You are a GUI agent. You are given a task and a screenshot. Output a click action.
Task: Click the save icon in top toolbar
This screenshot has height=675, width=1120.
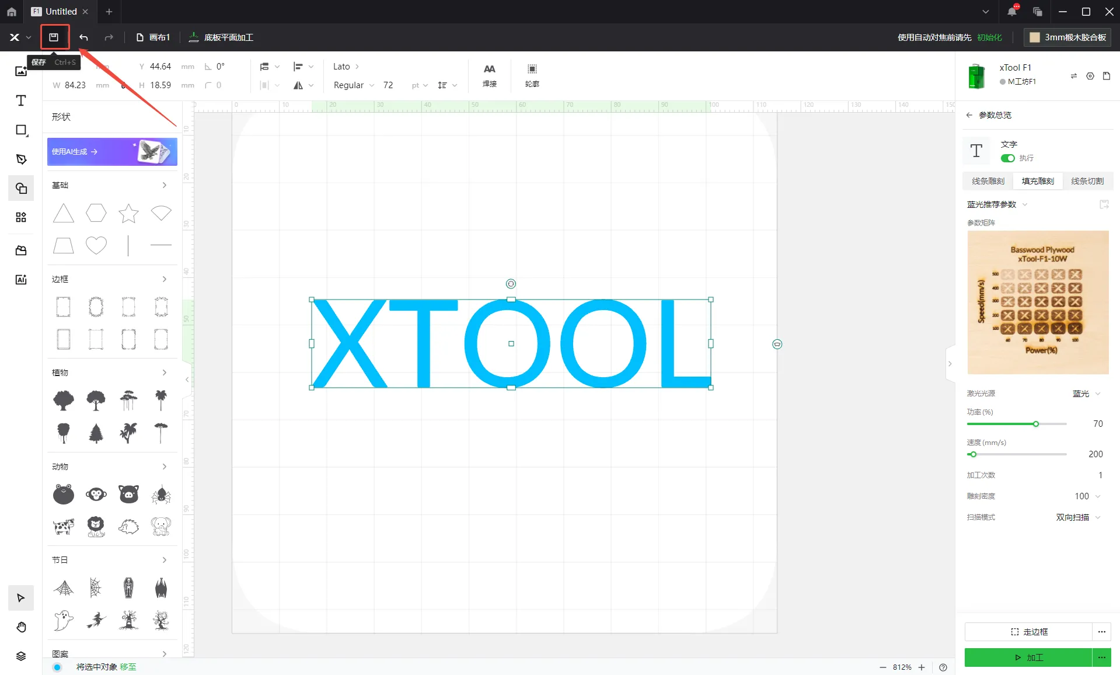pos(54,37)
